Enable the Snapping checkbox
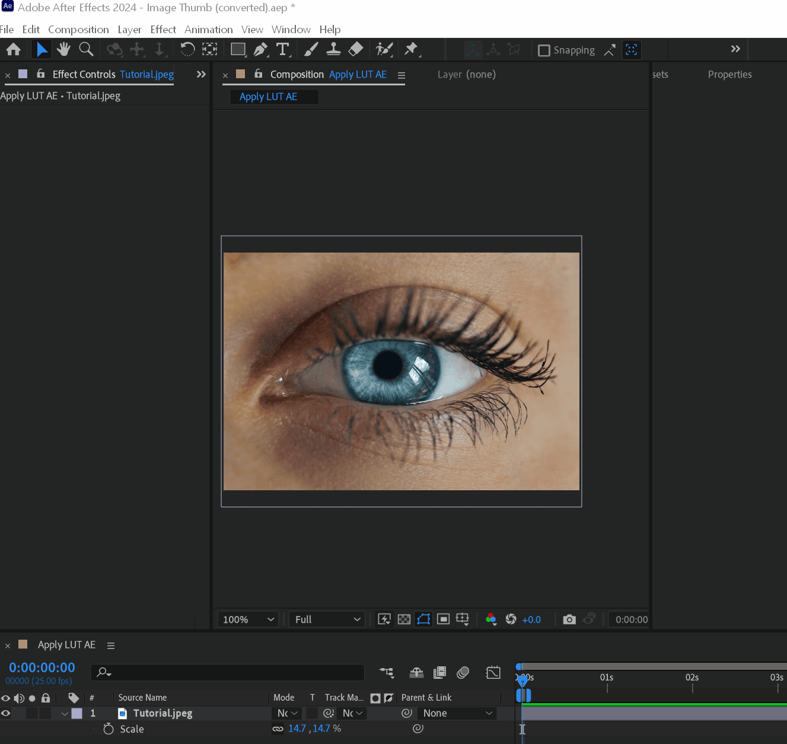The width and height of the screenshot is (787, 744). click(544, 50)
